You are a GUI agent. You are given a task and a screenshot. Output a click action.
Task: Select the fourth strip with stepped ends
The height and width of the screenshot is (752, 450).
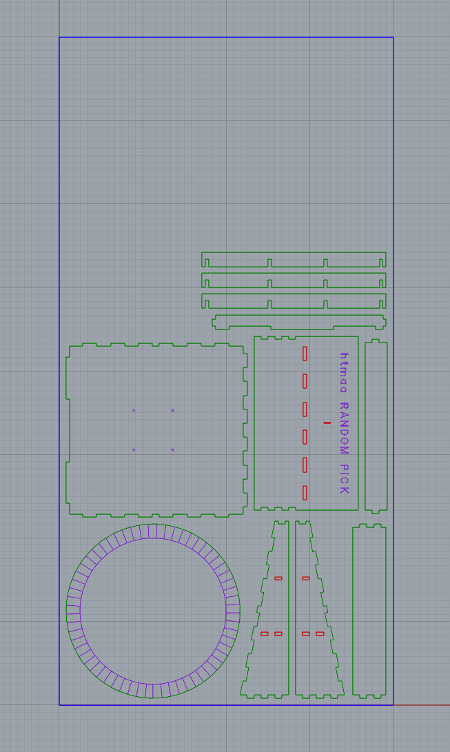(x=296, y=315)
